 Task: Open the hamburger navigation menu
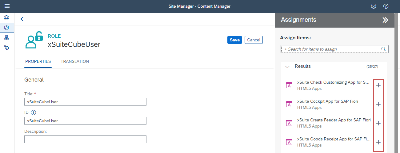point(7,6)
